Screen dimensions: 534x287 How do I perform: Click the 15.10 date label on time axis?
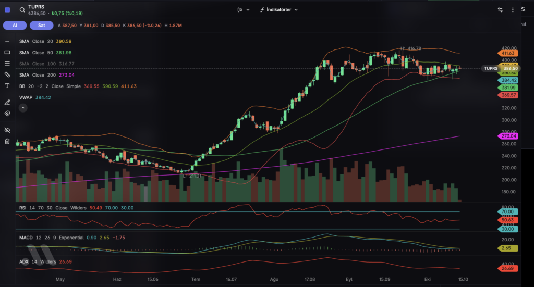[x=463, y=279]
